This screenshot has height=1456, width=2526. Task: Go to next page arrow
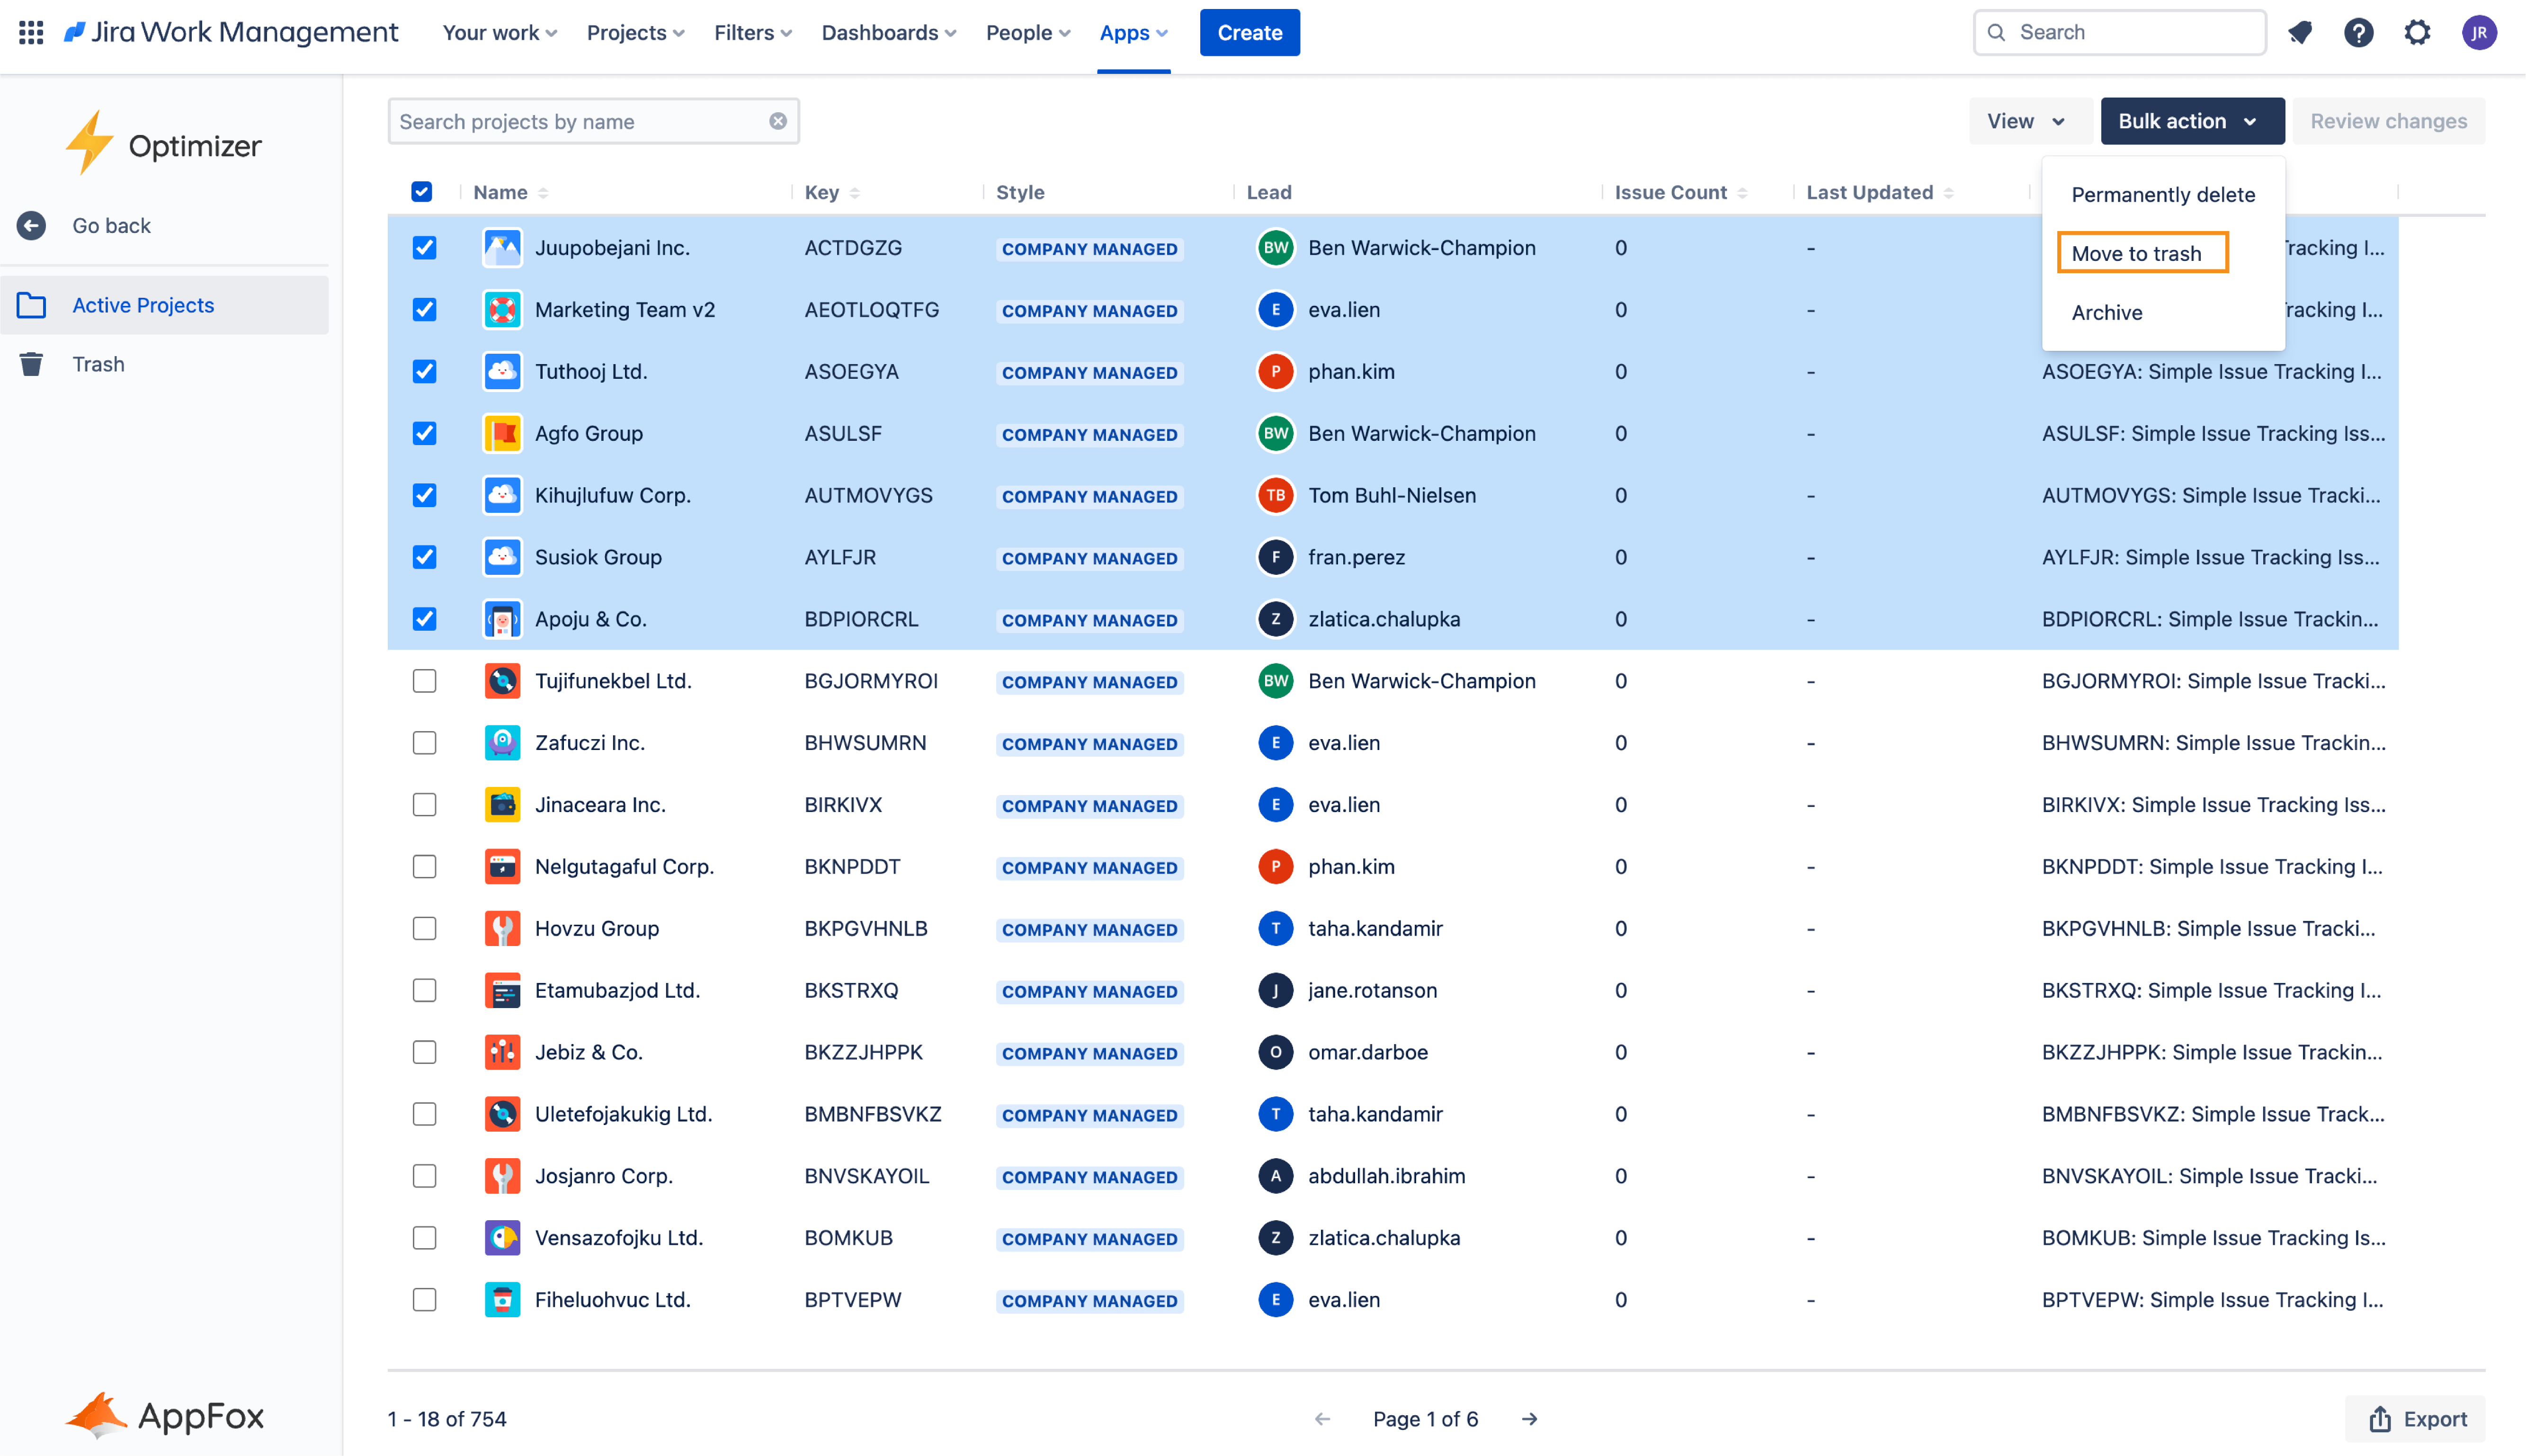click(1529, 1419)
